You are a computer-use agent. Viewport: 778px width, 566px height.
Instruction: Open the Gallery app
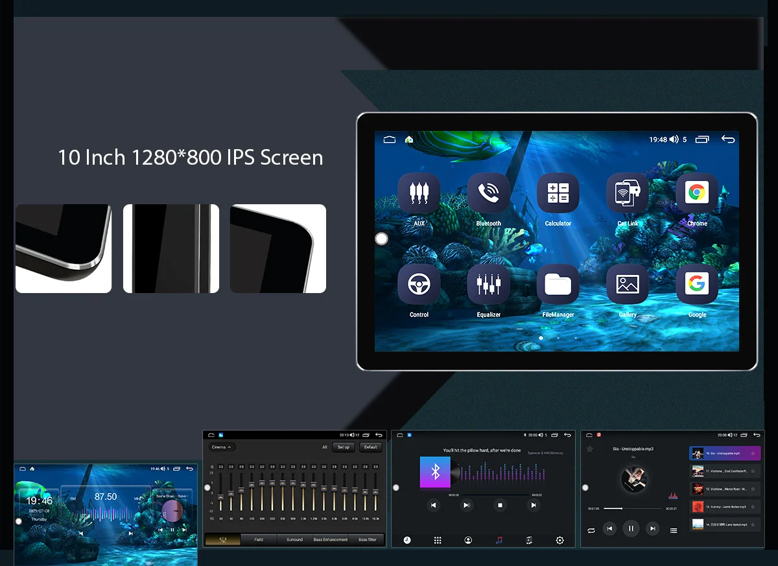(x=628, y=285)
